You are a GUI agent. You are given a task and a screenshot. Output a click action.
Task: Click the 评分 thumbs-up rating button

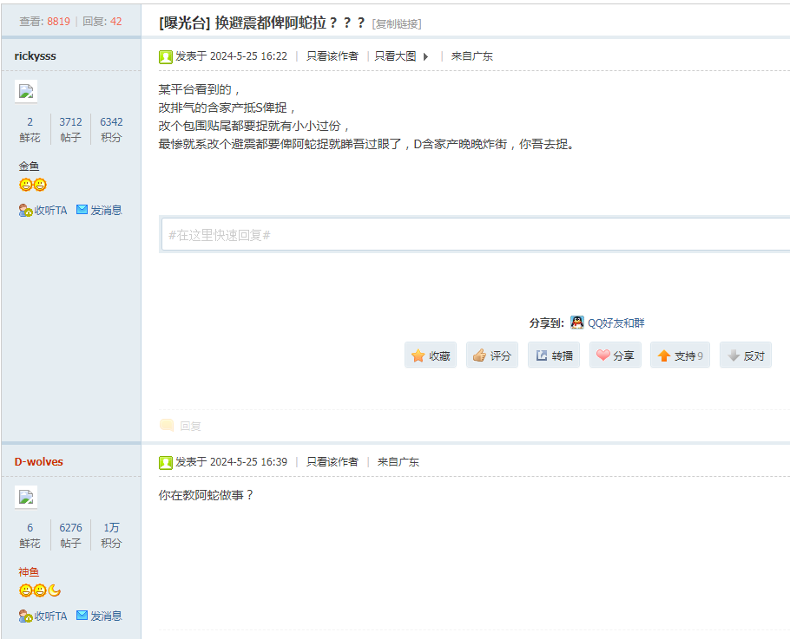tap(491, 355)
